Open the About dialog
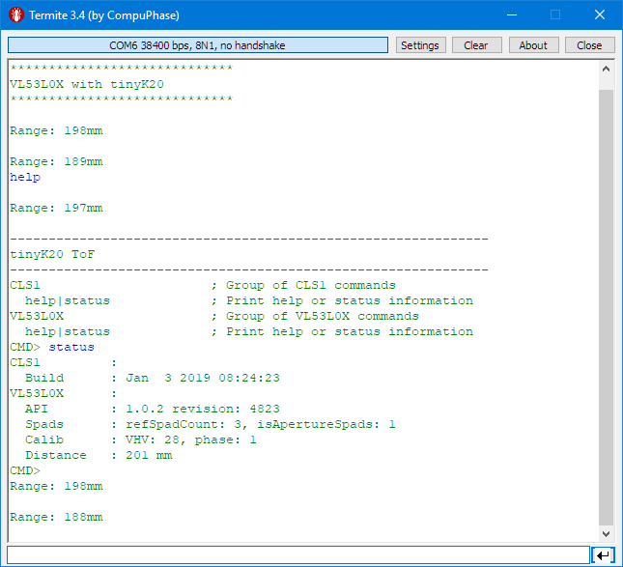The height and width of the screenshot is (567, 623). pyautogui.click(x=533, y=45)
